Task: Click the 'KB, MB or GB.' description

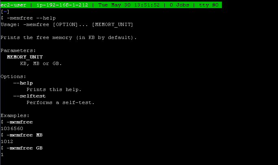Action: pyautogui.click(x=41, y=63)
